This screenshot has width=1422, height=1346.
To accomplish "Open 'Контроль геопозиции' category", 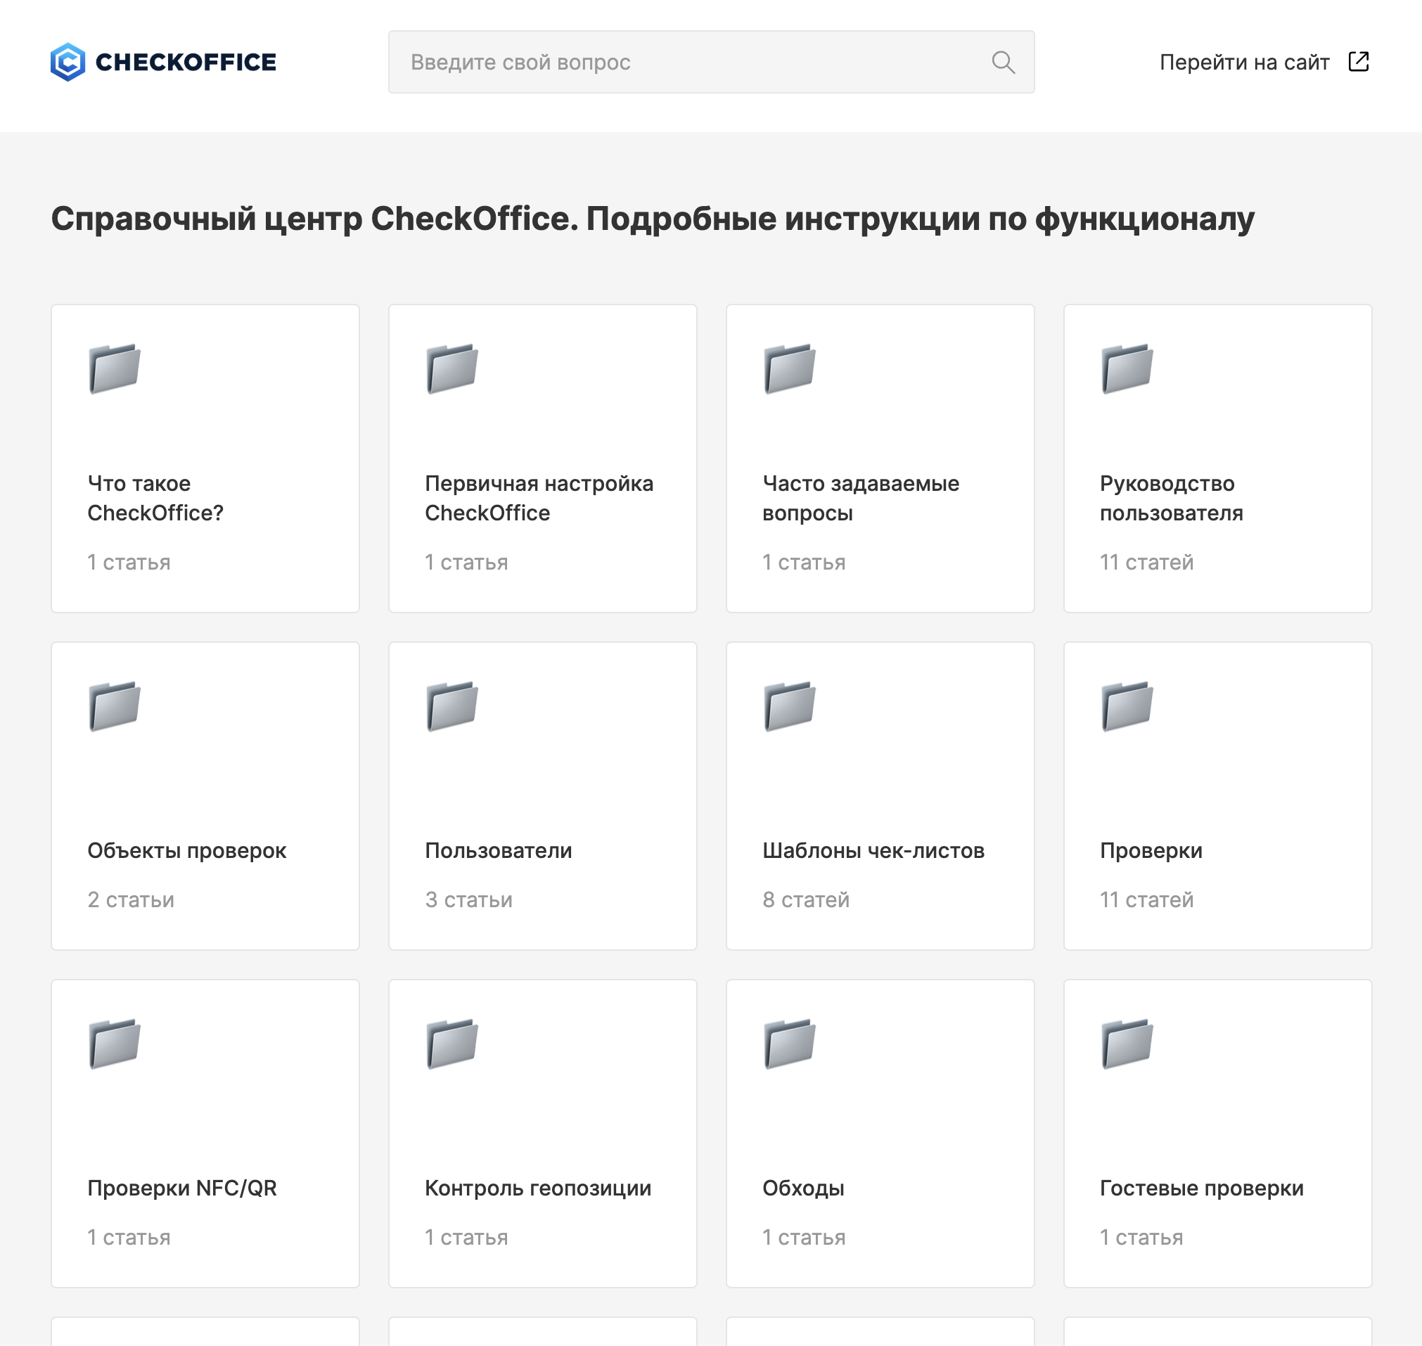I will click(537, 1188).
